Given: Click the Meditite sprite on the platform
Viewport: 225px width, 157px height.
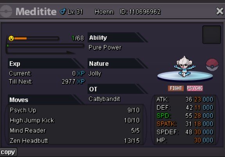Looking at the screenshot, I should coord(184,66).
